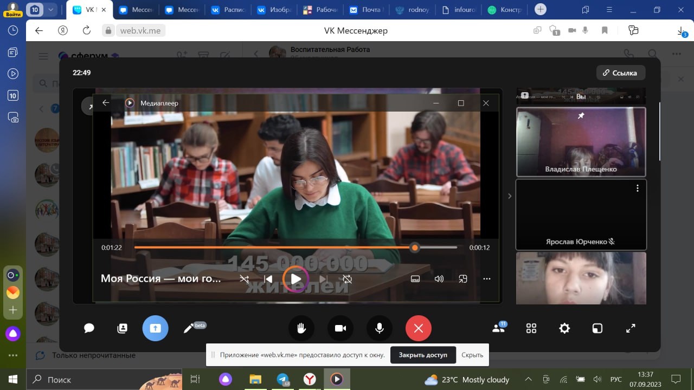The image size is (694, 390).
Task: Open options menu on Ярослав Юрченко's tile
Action: click(x=638, y=188)
